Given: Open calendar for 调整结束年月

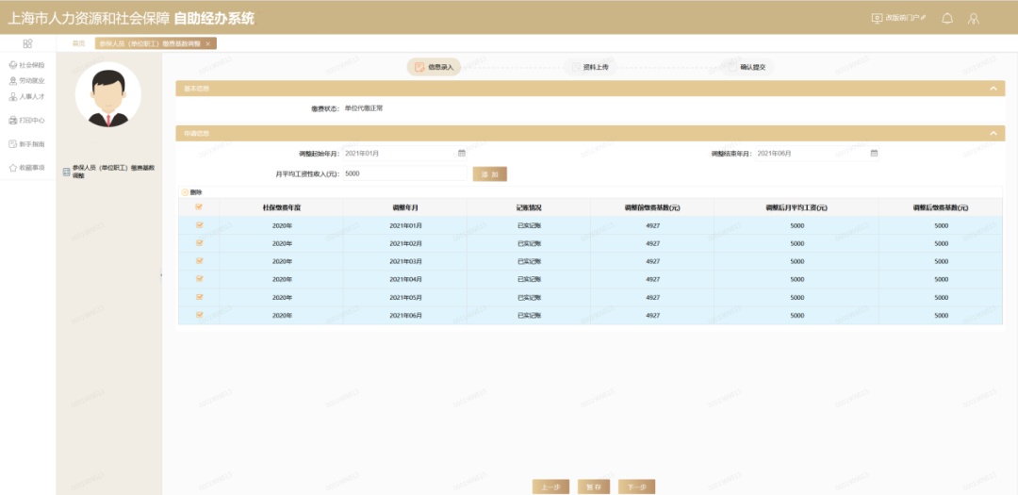Looking at the screenshot, I should coord(874,154).
